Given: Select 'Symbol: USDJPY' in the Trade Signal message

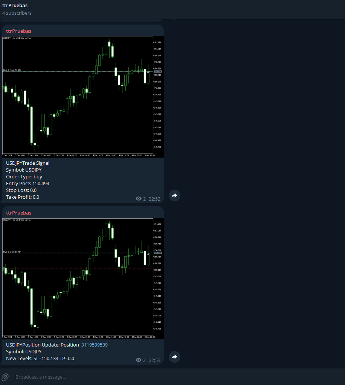Looking at the screenshot, I should (x=24, y=170).
